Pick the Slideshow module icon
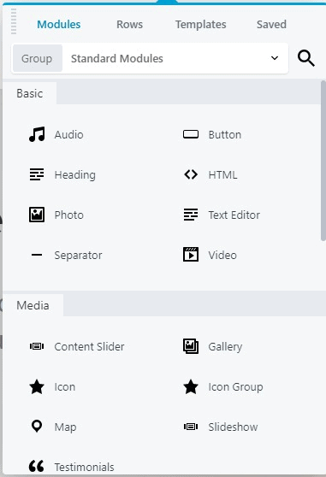Screen dimensions: 326x477 coord(191,427)
